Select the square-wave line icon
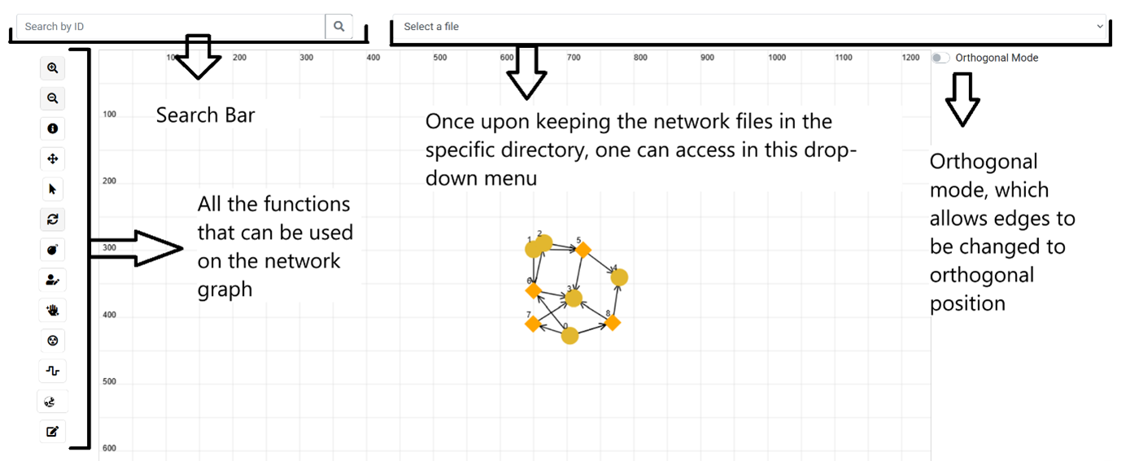 pos(53,371)
